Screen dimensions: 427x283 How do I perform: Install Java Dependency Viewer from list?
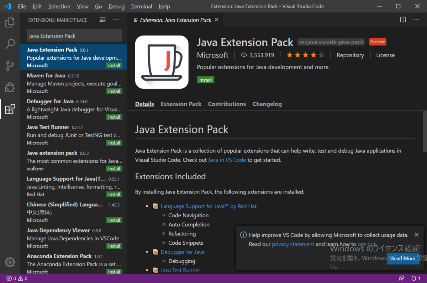[114, 246]
